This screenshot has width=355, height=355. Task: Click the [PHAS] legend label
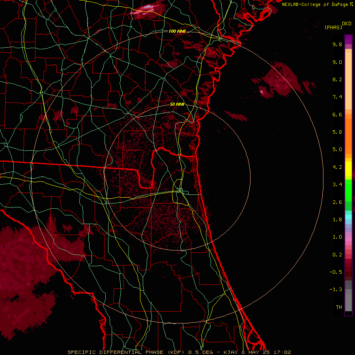pyautogui.click(x=333, y=27)
